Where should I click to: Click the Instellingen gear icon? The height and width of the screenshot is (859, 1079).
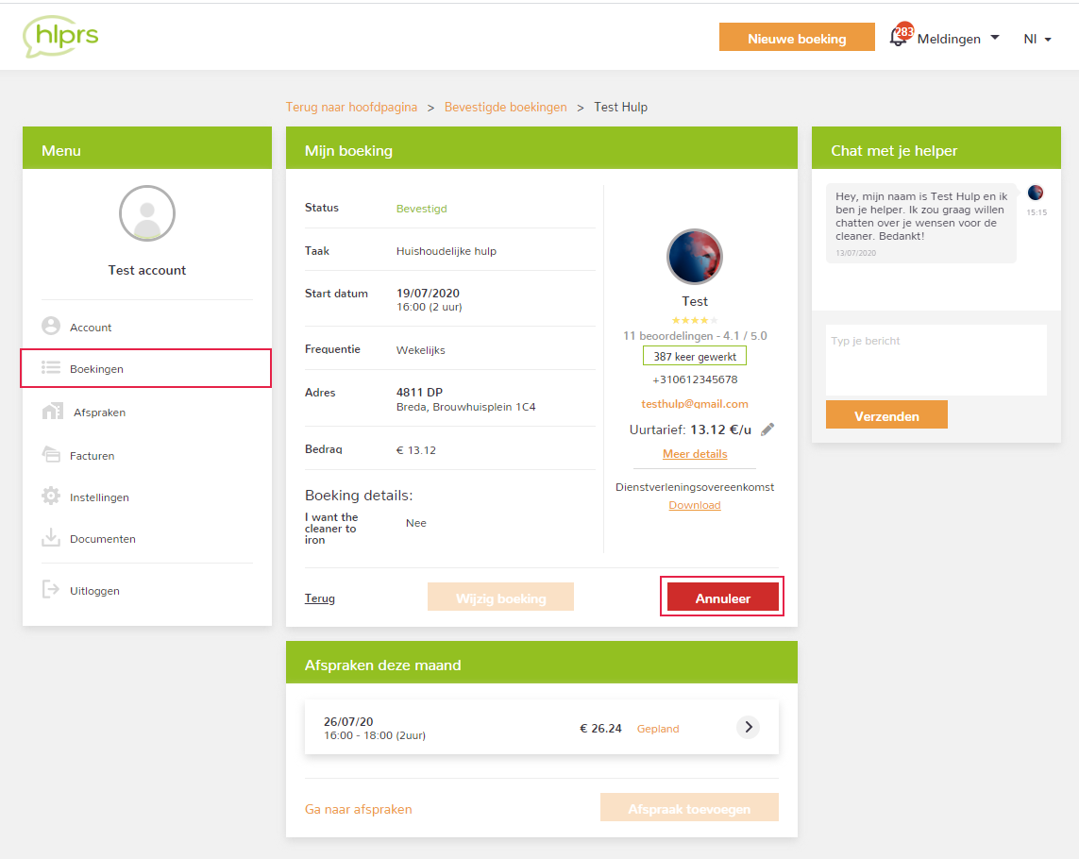pyautogui.click(x=51, y=497)
